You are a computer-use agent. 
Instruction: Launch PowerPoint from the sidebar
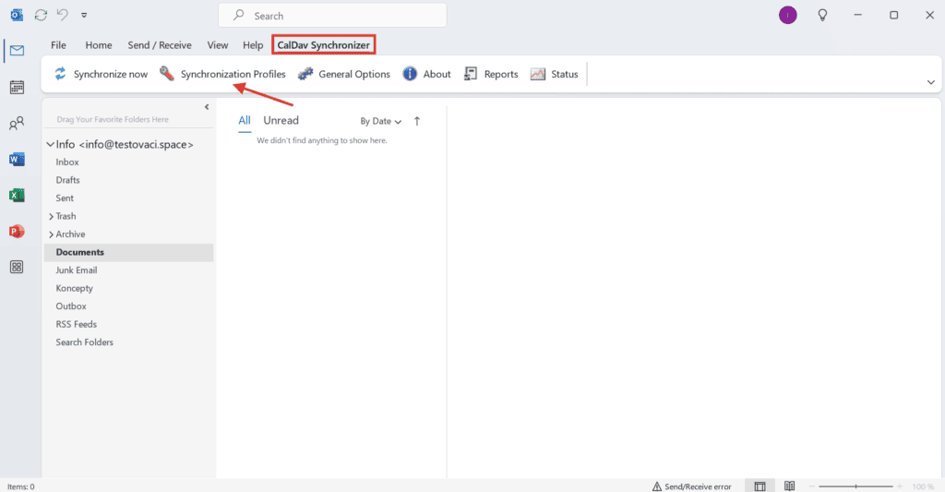coord(17,232)
